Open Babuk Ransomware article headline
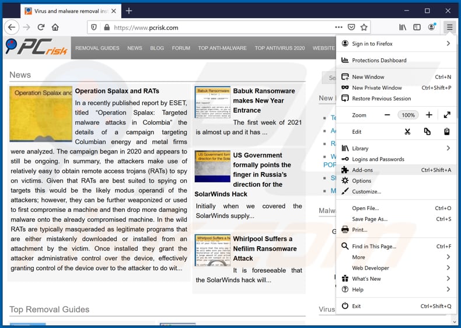The height and width of the screenshot is (328, 461). [x=264, y=100]
